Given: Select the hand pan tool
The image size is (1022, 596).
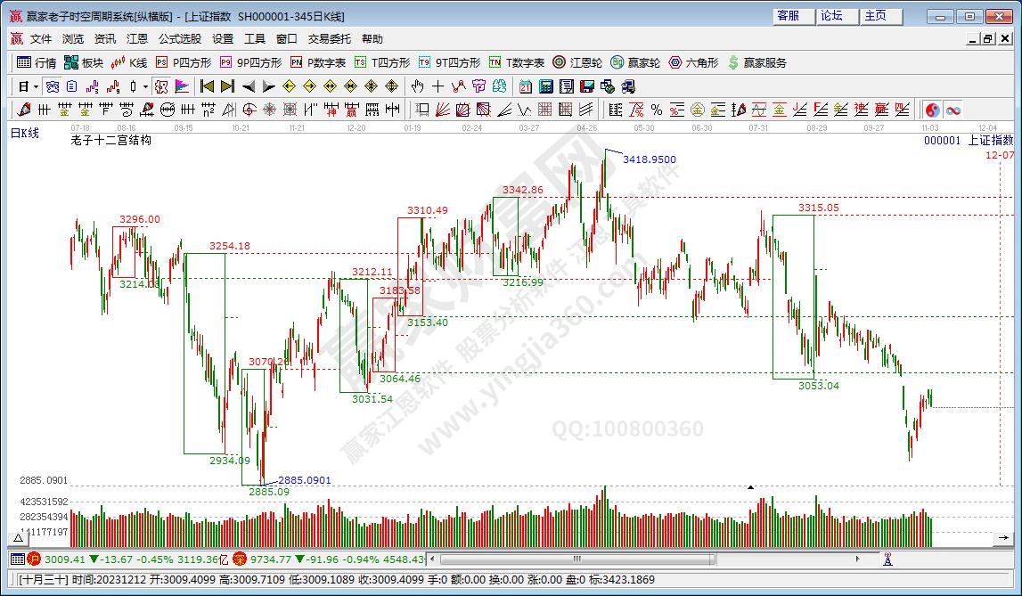Looking at the screenshot, I should (417, 86).
